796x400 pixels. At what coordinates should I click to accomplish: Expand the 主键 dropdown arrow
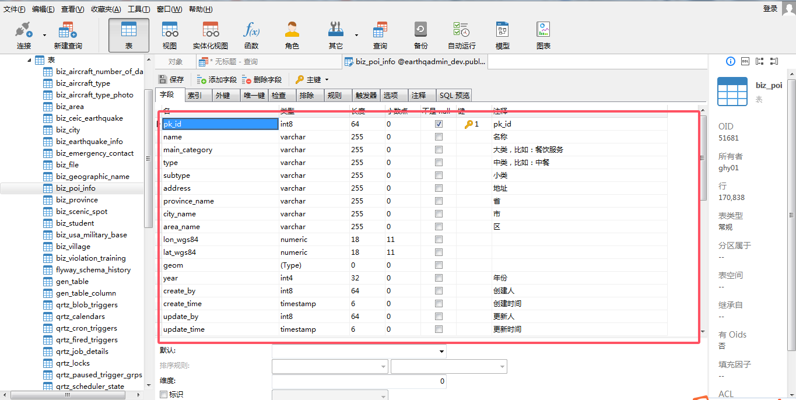click(x=327, y=80)
